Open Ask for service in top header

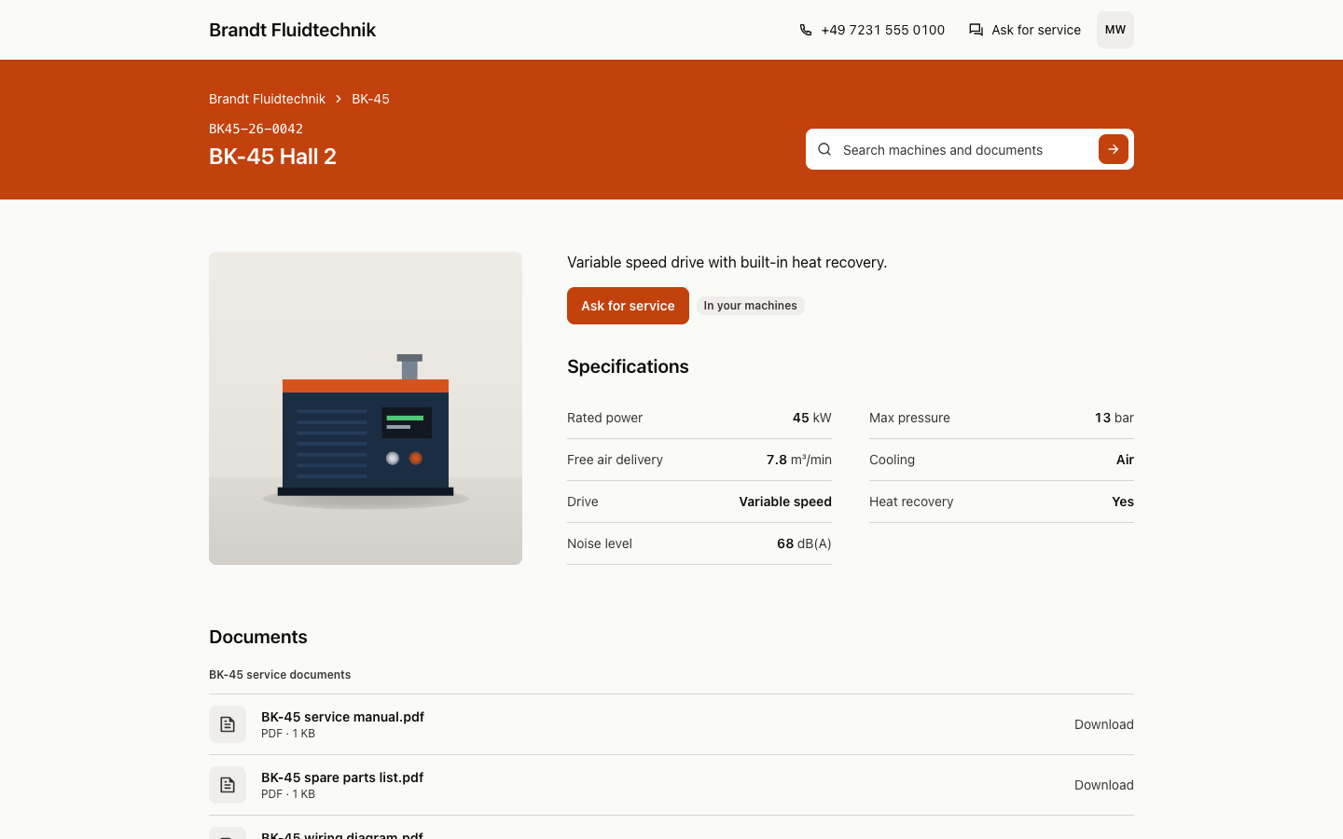[x=1025, y=30]
